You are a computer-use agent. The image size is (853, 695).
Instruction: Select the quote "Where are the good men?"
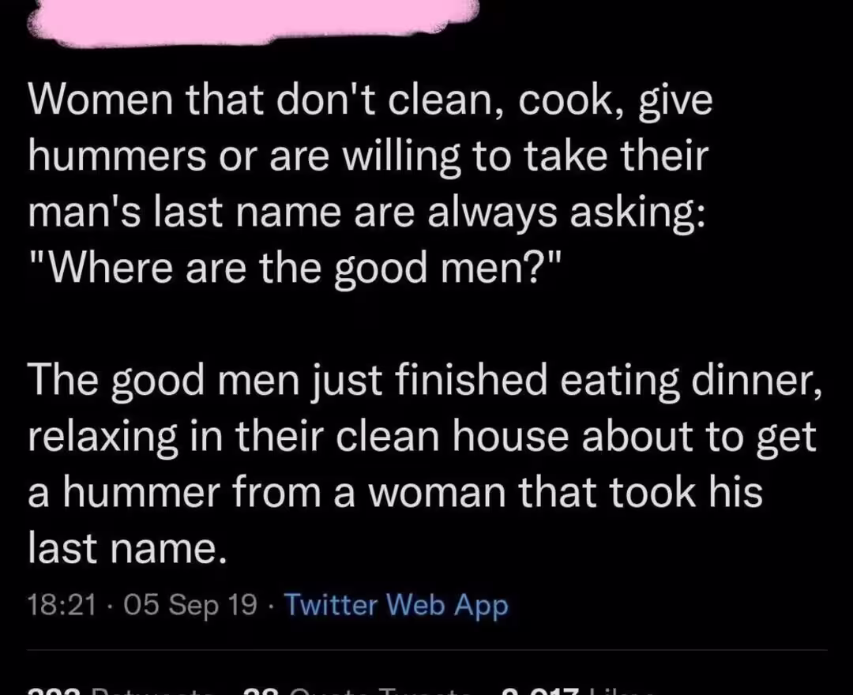click(294, 268)
